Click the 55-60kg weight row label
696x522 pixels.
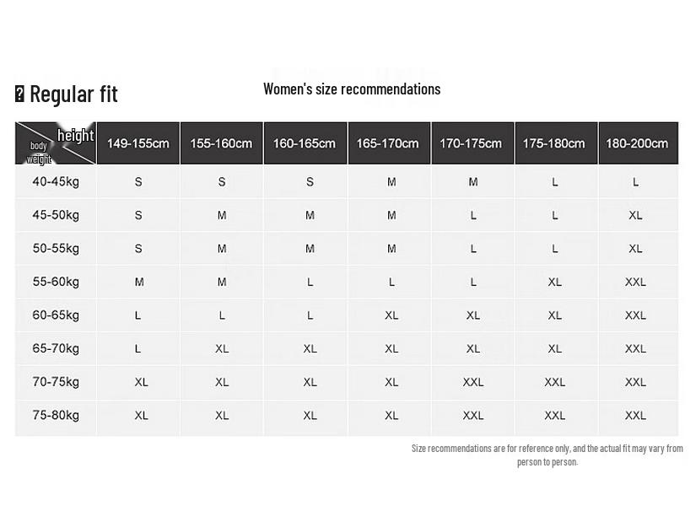pyautogui.click(x=56, y=282)
